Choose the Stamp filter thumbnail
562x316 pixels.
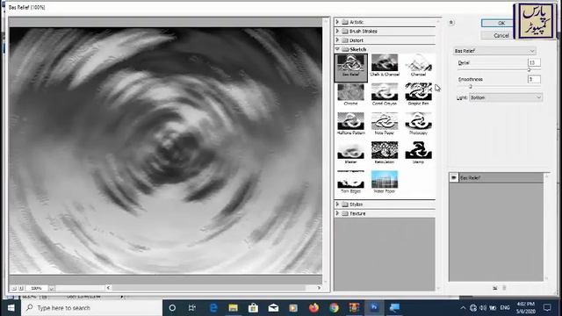(418, 153)
